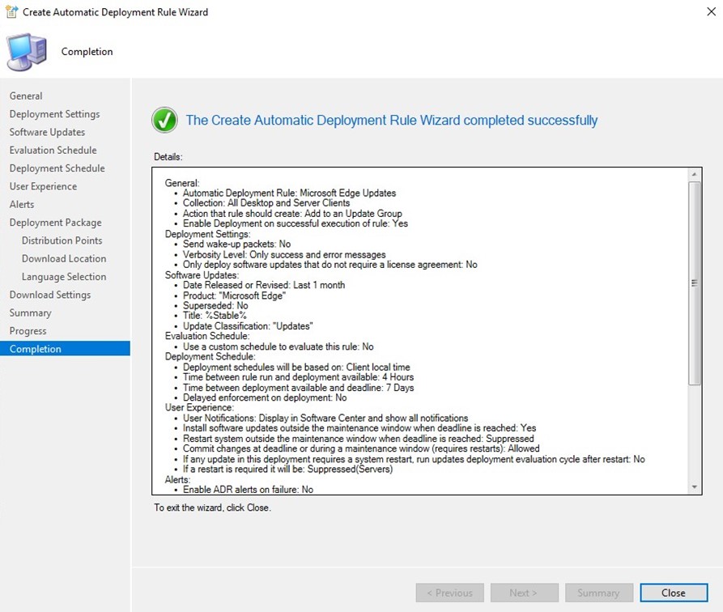723x612 pixels.
Task: Click the disabled Next button
Action: point(524,593)
